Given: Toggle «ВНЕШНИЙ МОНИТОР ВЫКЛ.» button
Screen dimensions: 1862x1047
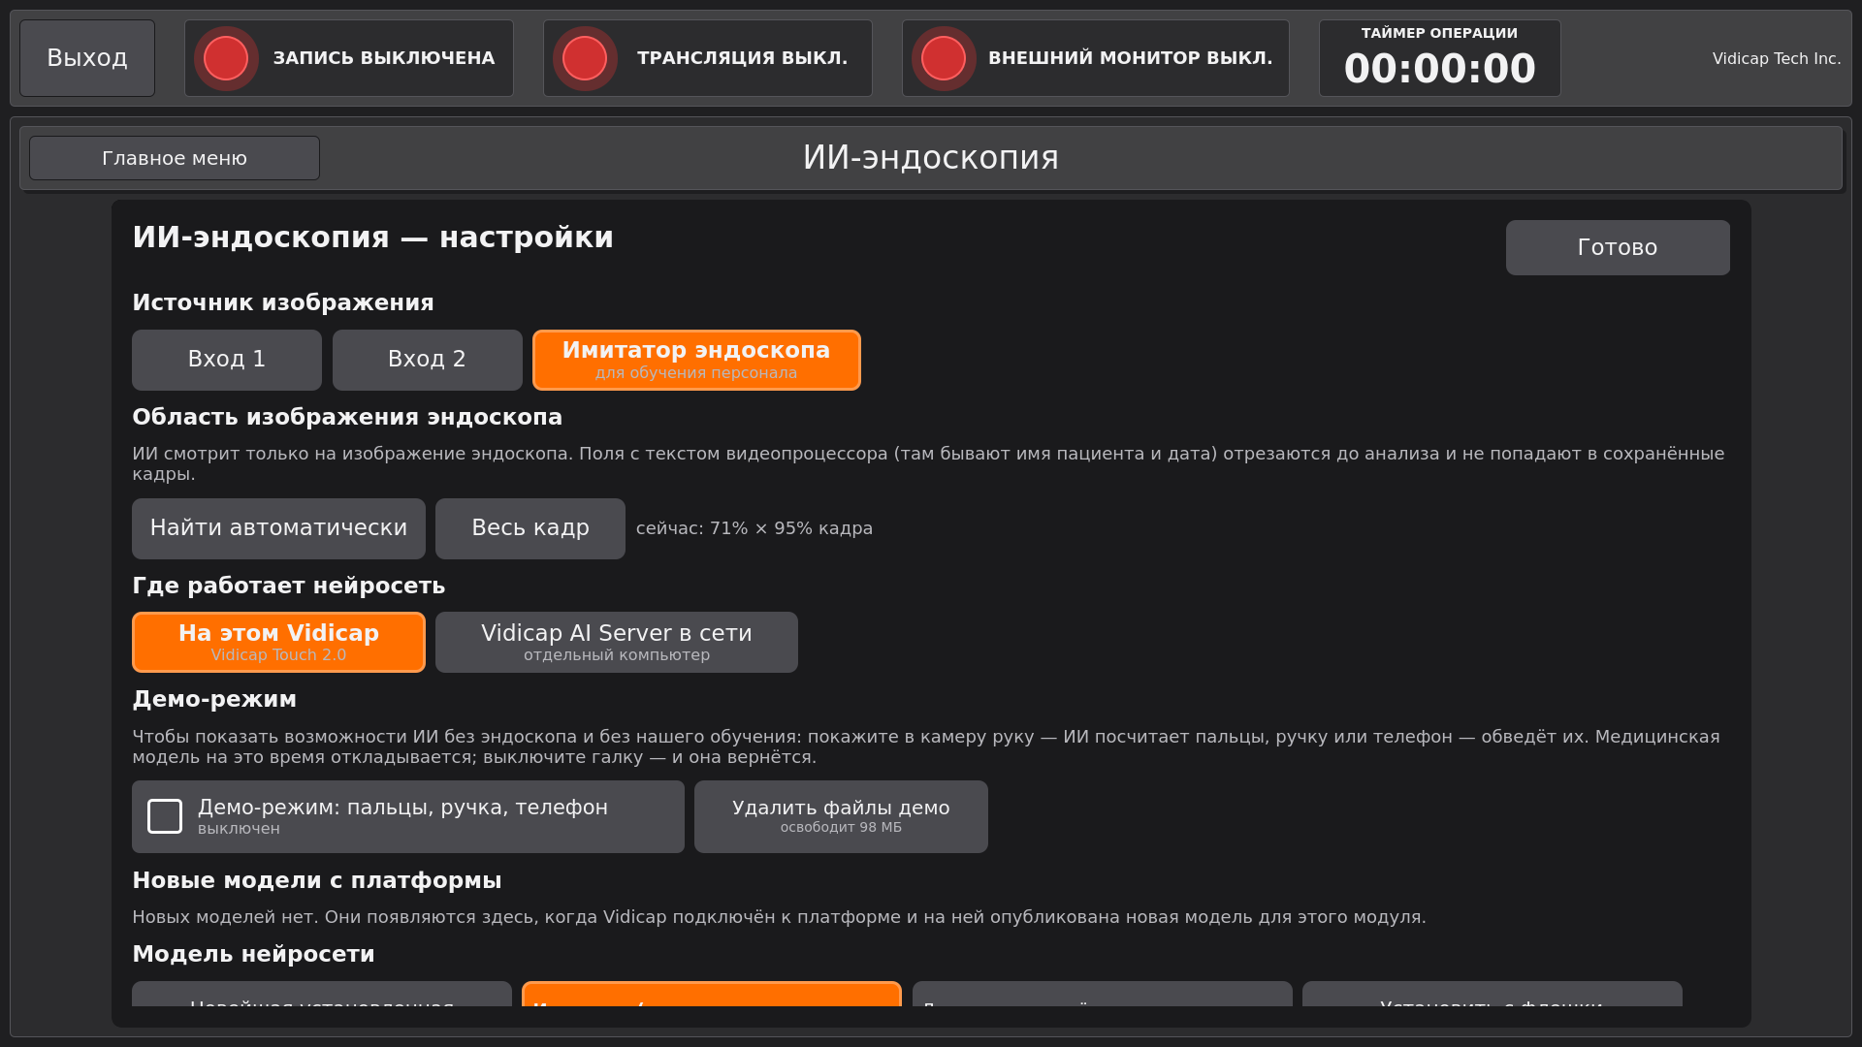Looking at the screenshot, I should [x=1096, y=58].
